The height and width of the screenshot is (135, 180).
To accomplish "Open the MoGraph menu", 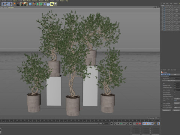I will (35, 1).
